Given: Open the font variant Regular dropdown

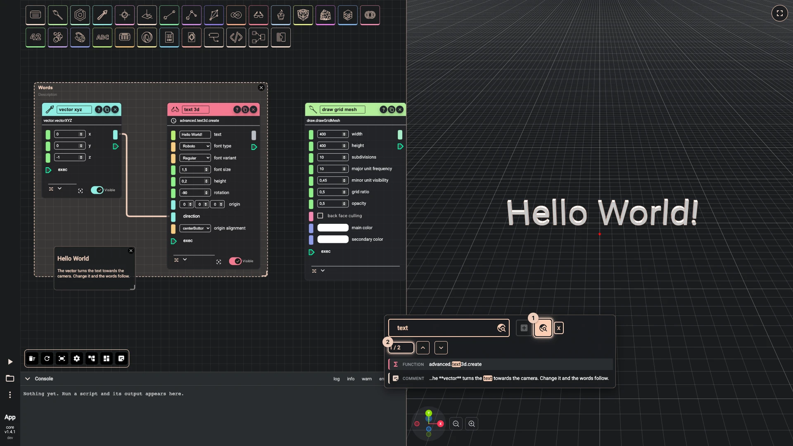Looking at the screenshot, I should coord(195,158).
